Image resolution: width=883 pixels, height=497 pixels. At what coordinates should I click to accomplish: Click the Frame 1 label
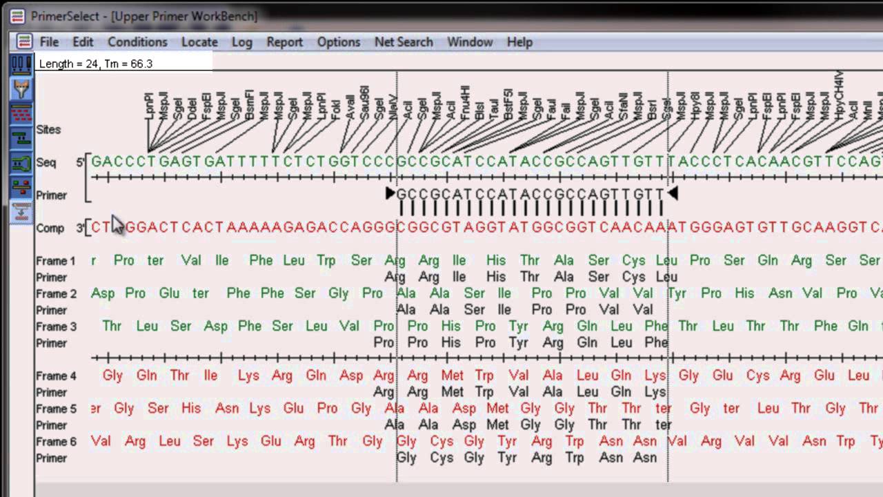click(56, 261)
